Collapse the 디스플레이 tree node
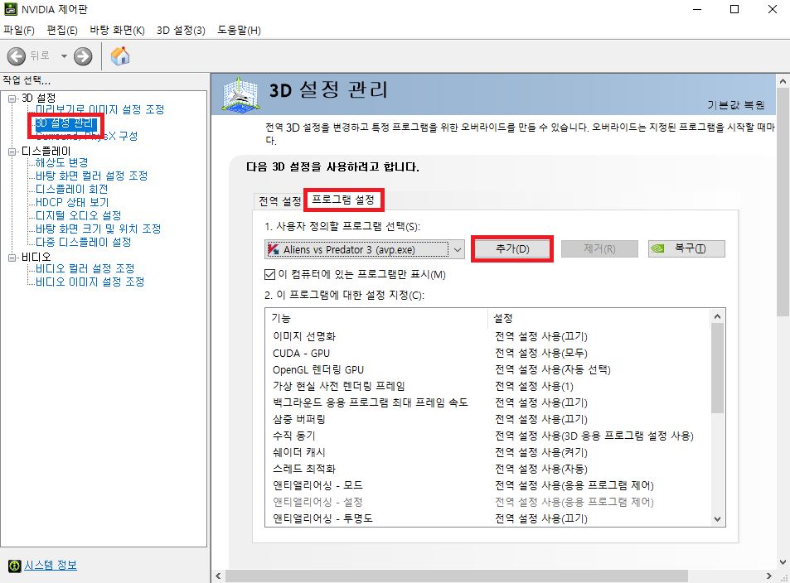Viewport: 790px width, 583px height. 12,152
